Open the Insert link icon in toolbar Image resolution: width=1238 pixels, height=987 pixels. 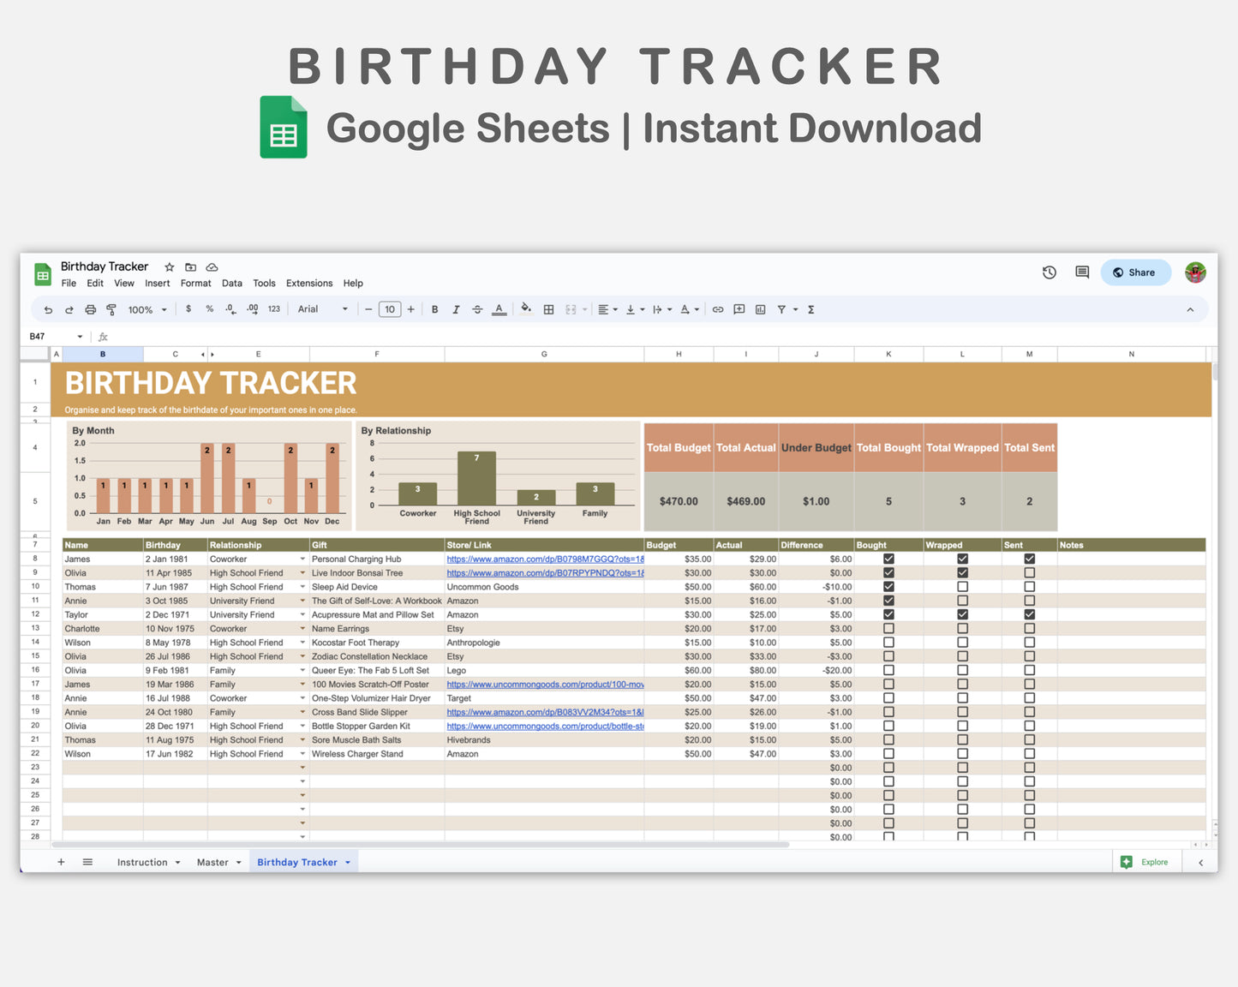tap(718, 309)
